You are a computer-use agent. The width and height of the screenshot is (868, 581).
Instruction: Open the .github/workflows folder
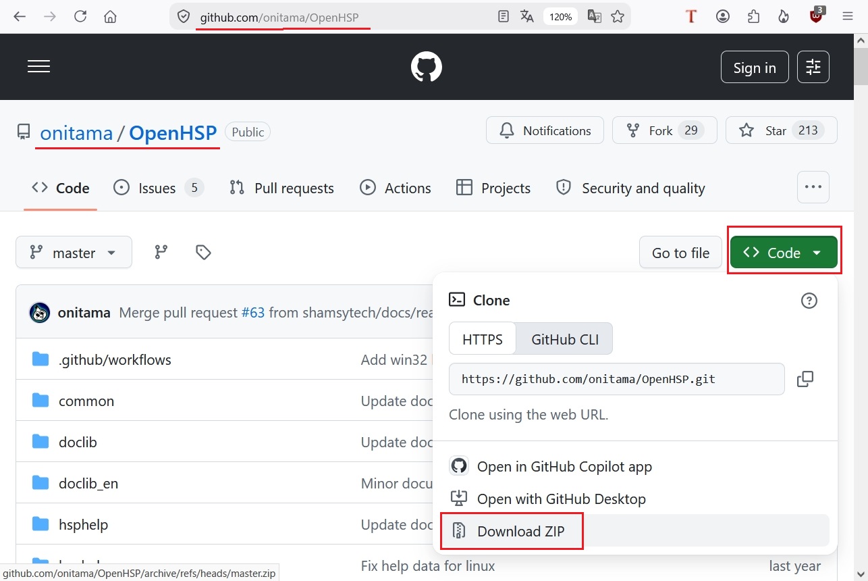click(115, 359)
